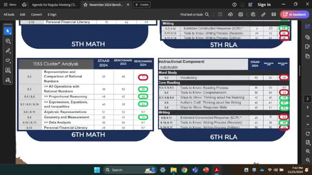The height and width of the screenshot is (175, 312).
Task: Switch to Agenda for Regular Meeting tab
Action: click(x=54, y=4)
